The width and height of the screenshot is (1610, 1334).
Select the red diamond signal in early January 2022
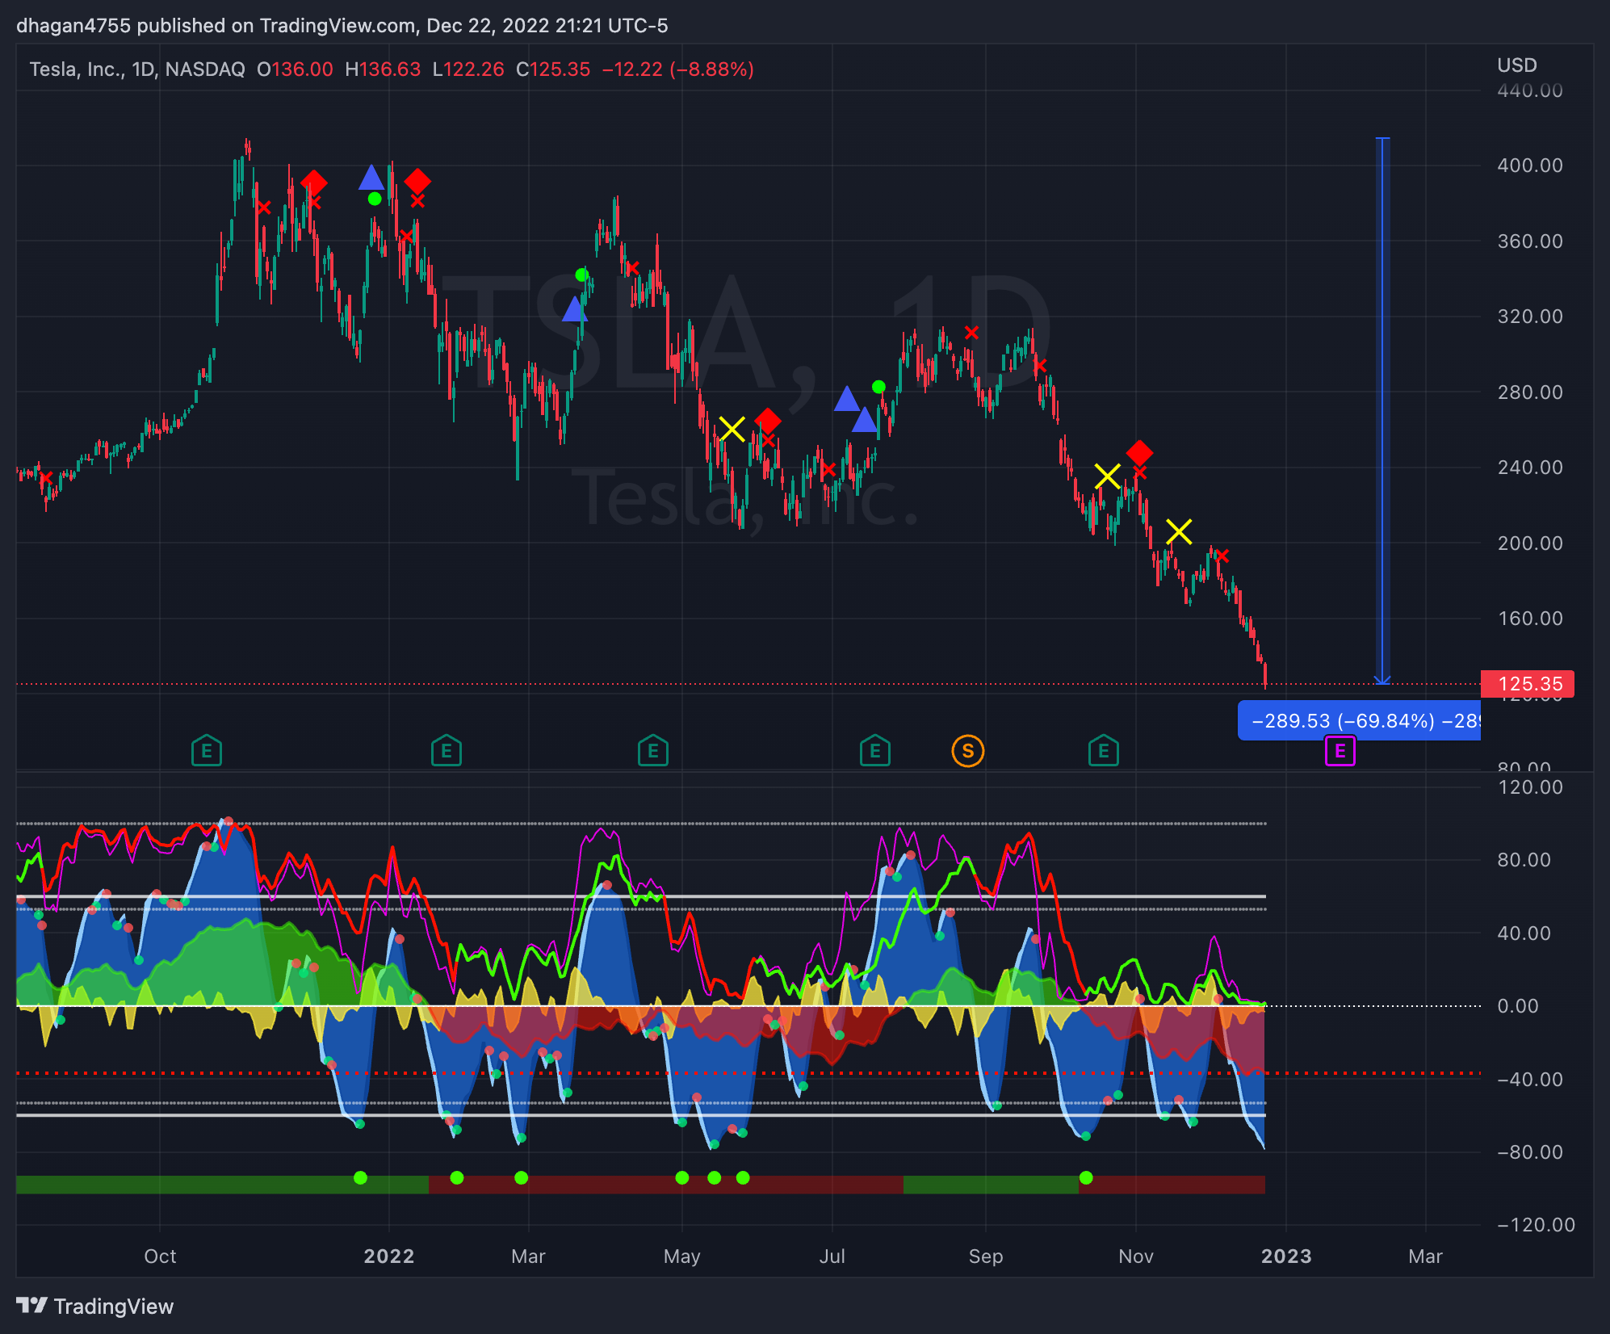coord(417,182)
